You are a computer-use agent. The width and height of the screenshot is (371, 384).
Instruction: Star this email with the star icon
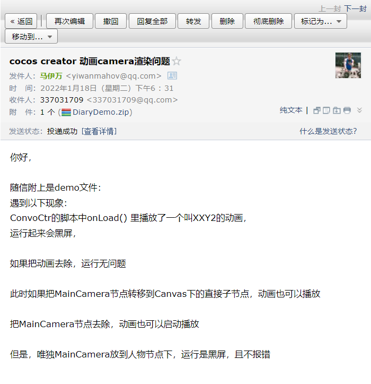176,61
